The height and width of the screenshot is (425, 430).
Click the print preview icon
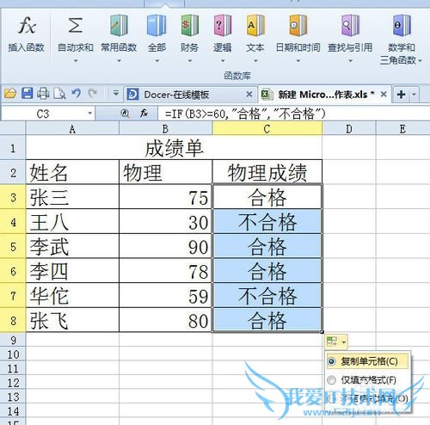pyautogui.click(x=60, y=94)
